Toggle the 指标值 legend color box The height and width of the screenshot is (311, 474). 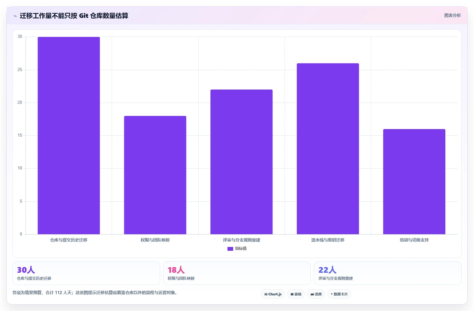230,249
